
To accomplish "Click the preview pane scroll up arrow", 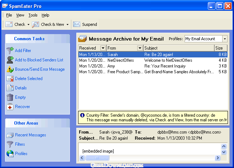I will pyautogui.click(x=224, y=146).
